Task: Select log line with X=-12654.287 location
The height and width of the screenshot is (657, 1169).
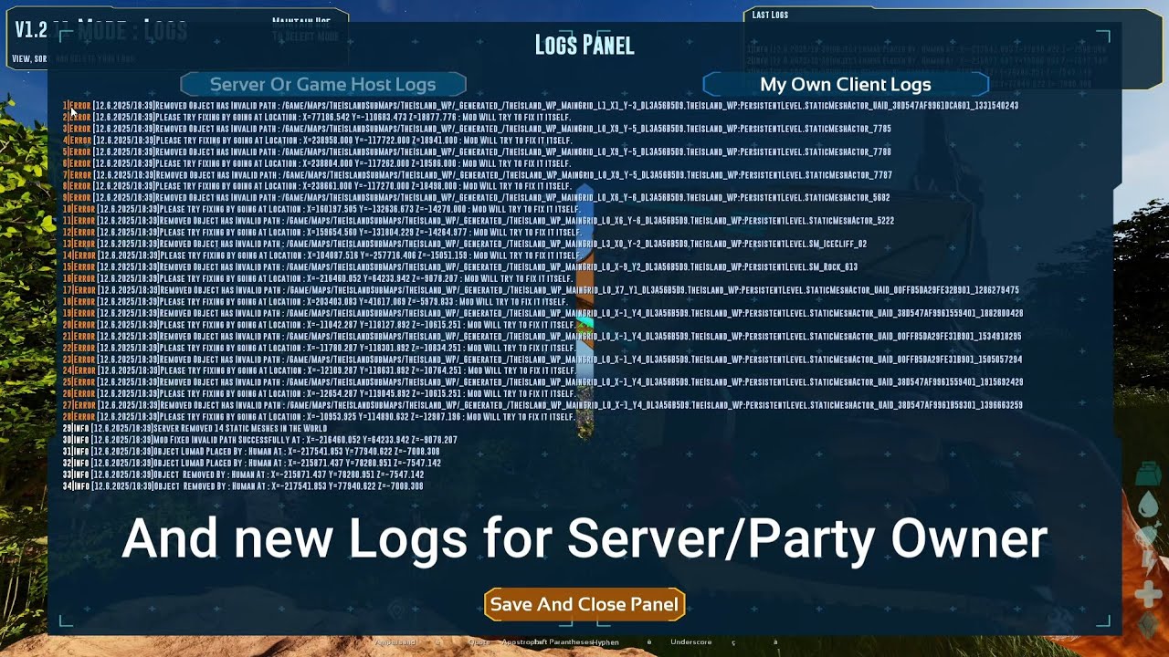Action: tap(319, 393)
